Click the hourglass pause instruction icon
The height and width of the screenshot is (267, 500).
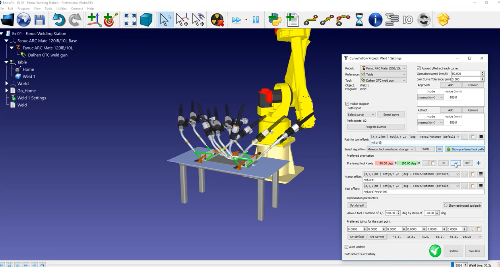359,20
